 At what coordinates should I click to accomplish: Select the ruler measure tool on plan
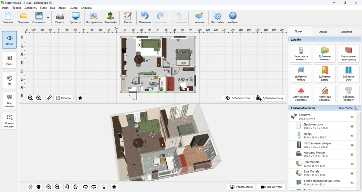point(49,98)
